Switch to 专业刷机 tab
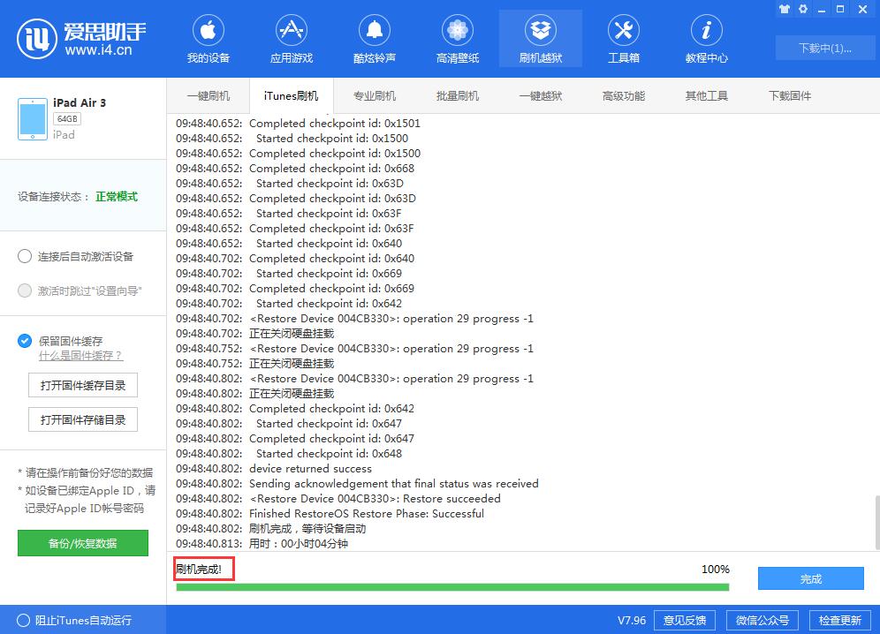Viewport: 880px width, 634px height. click(375, 95)
